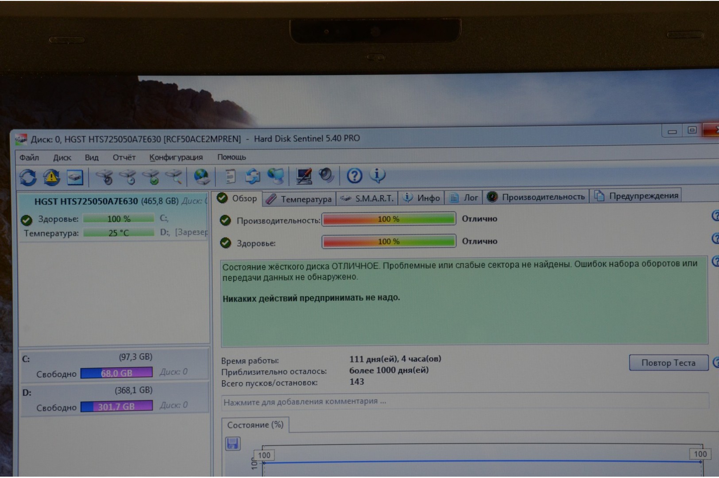Click help icon beside Производительность bar
The width and height of the screenshot is (719, 478).
point(715,216)
